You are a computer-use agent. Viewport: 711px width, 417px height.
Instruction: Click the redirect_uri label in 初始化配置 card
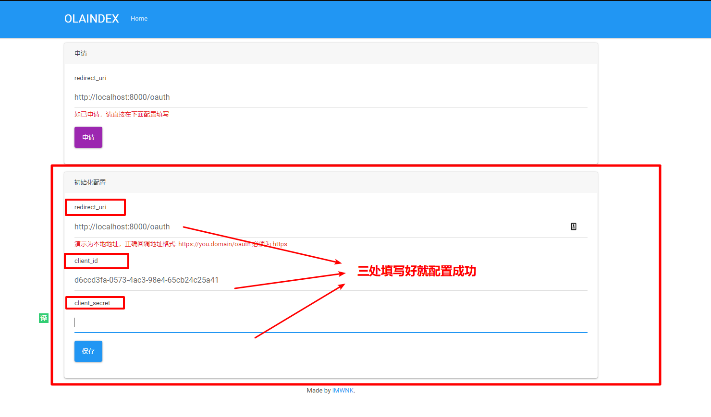point(90,207)
